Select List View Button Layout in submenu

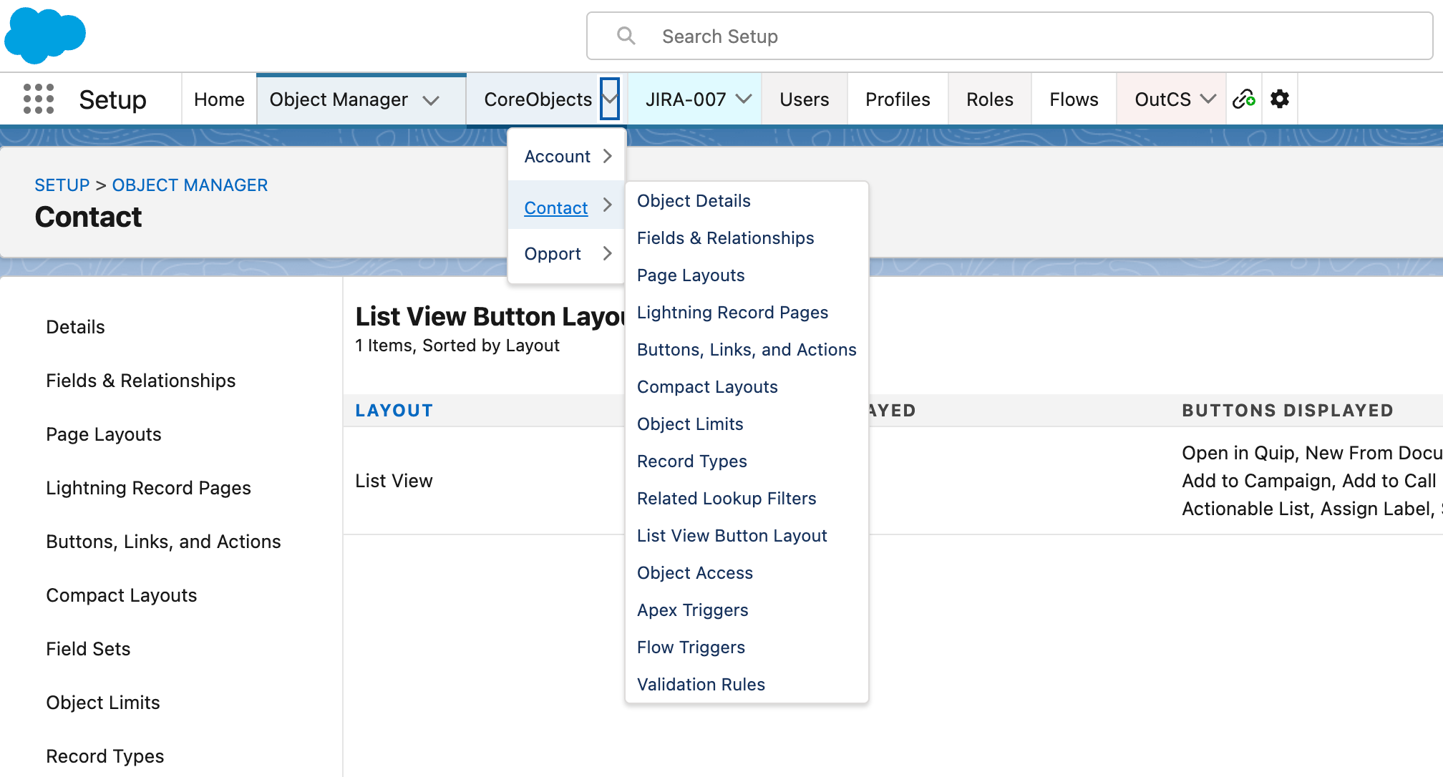click(x=732, y=536)
